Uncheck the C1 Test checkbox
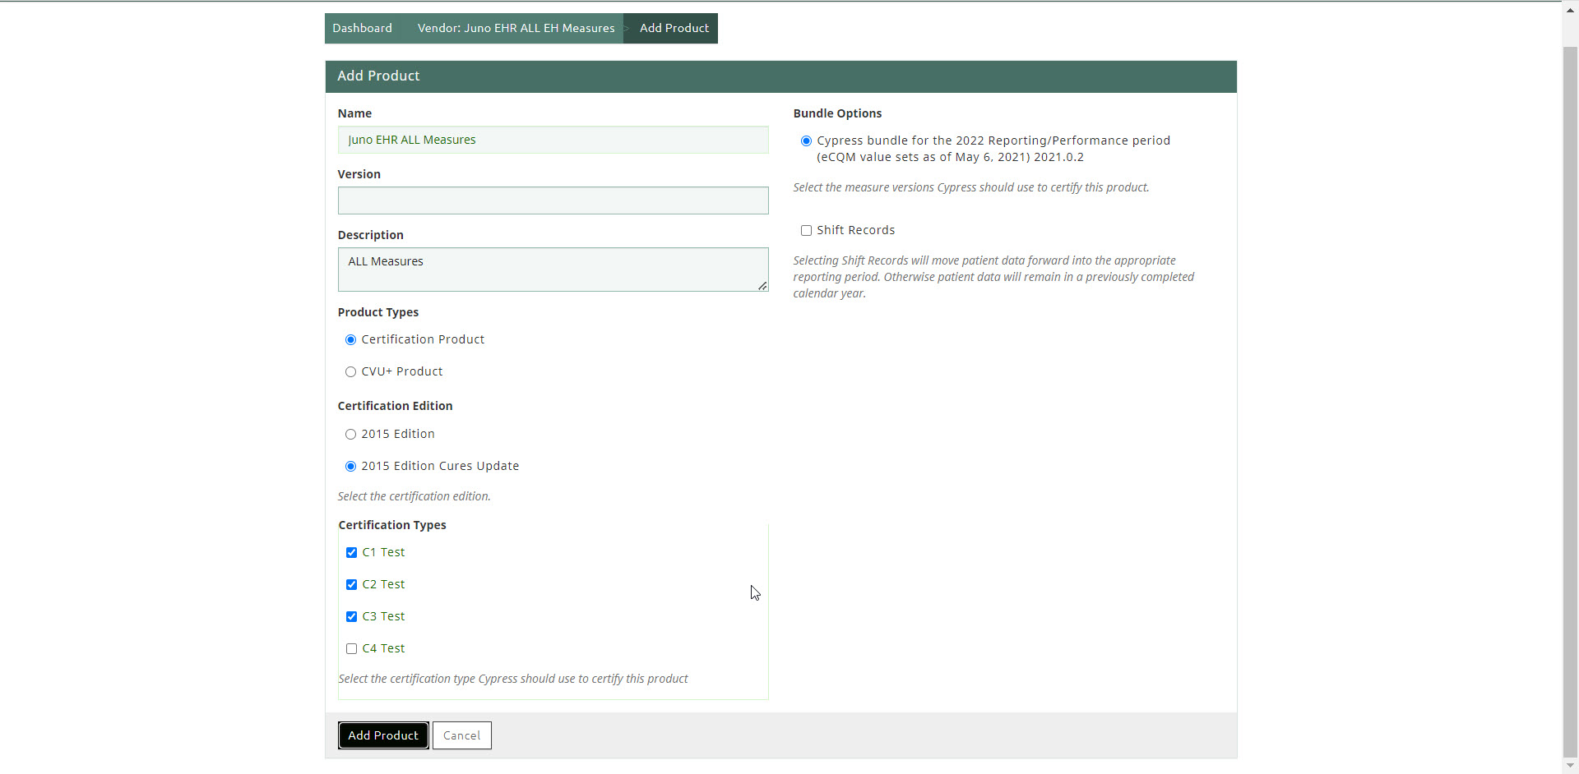Viewport: 1579px width, 774px height. coord(352,553)
